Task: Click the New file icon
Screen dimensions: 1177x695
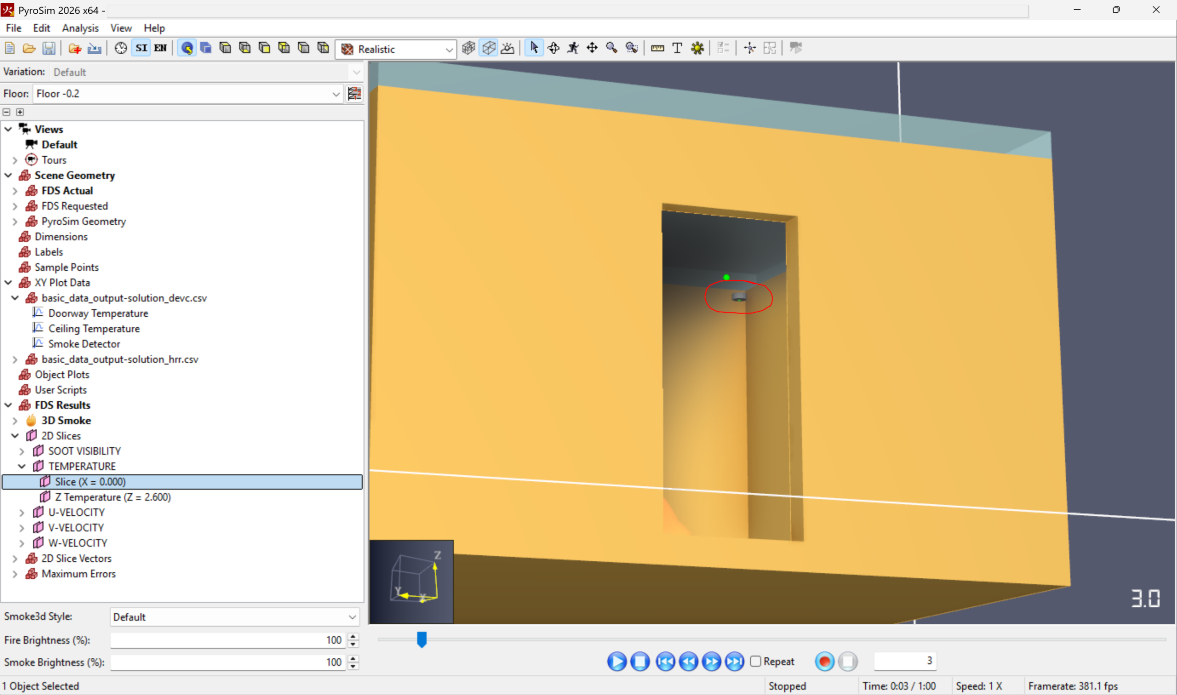Action: (10, 48)
